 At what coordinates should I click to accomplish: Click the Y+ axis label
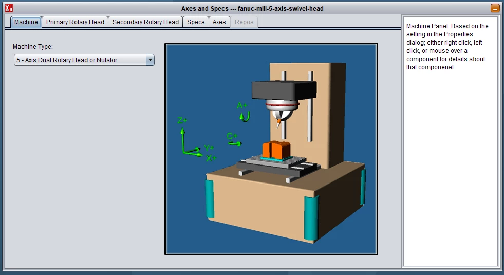(x=209, y=148)
